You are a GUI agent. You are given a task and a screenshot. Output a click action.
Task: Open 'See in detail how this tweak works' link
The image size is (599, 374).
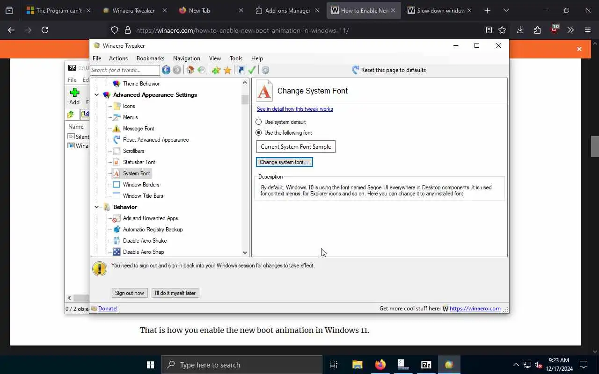(x=295, y=109)
